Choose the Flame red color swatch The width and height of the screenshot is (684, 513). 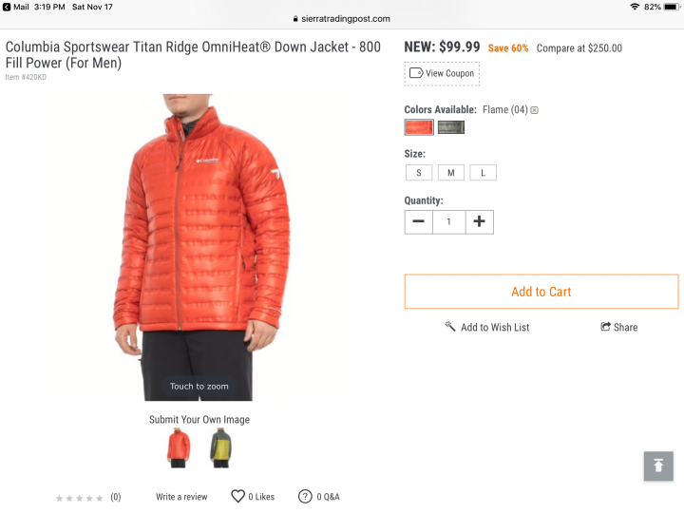point(419,127)
